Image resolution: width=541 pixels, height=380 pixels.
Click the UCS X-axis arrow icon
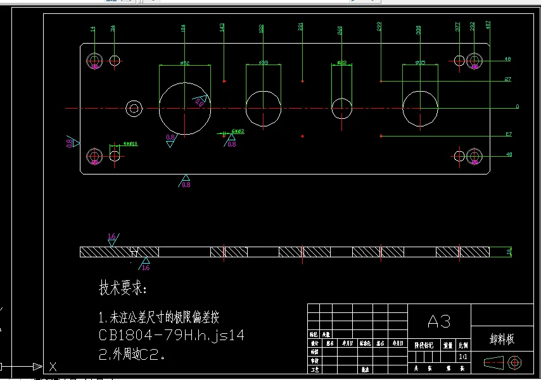click(38, 367)
